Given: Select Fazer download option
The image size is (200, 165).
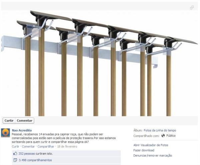Looking at the screenshot, I should (x=144, y=150).
